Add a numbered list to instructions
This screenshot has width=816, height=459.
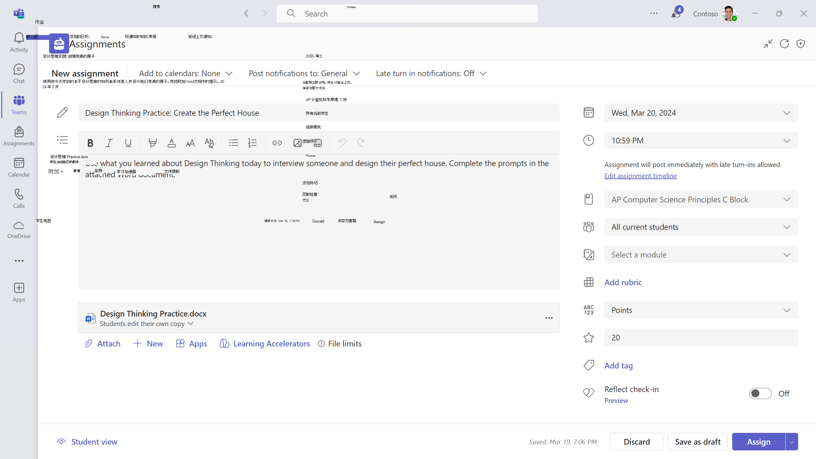pyautogui.click(x=252, y=143)
